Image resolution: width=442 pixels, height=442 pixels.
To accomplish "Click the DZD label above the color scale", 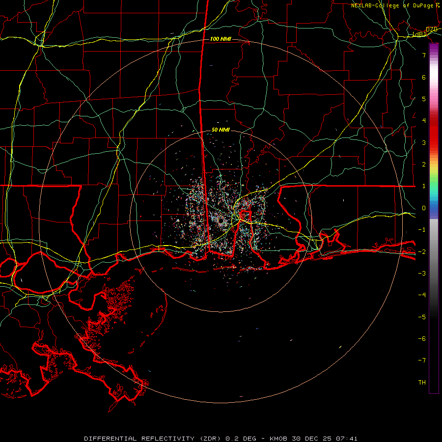I will point(432,29).
